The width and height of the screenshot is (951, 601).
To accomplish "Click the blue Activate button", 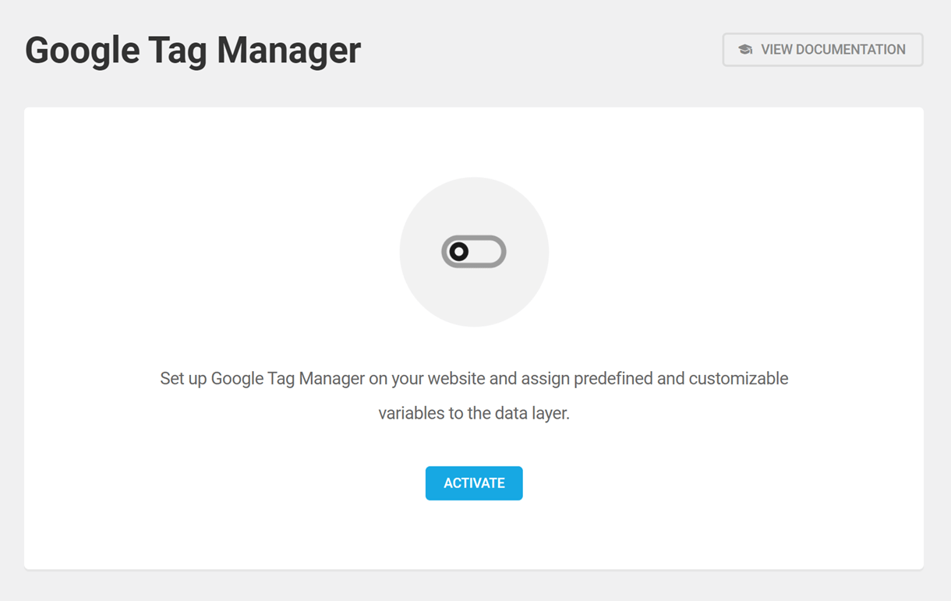I will pos(474,483).
